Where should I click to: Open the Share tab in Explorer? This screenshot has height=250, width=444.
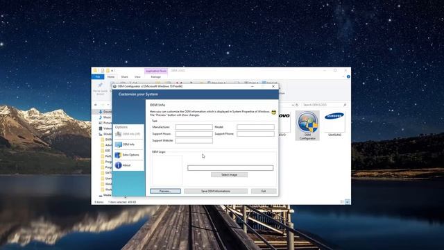point(124,77)
